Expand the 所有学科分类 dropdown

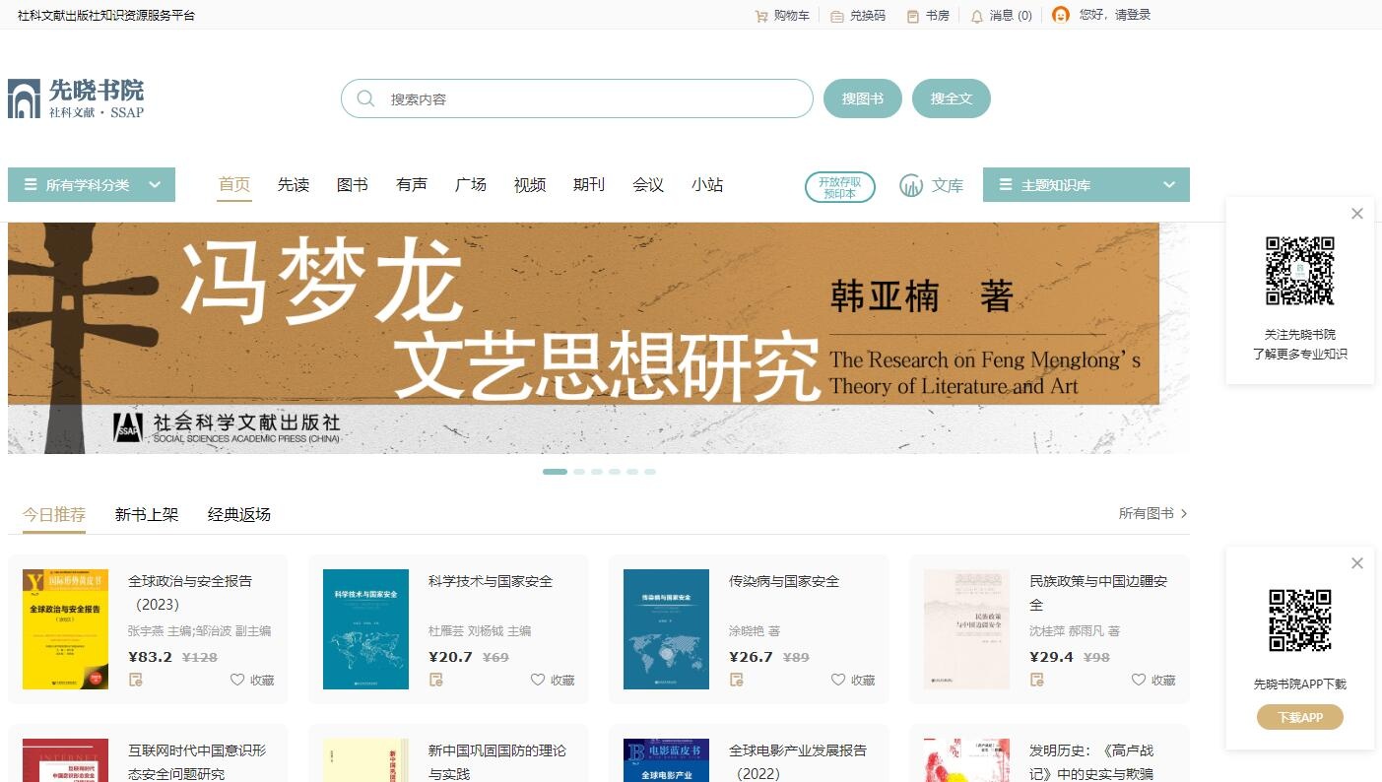pyautogui.click(x=92, y=185)
